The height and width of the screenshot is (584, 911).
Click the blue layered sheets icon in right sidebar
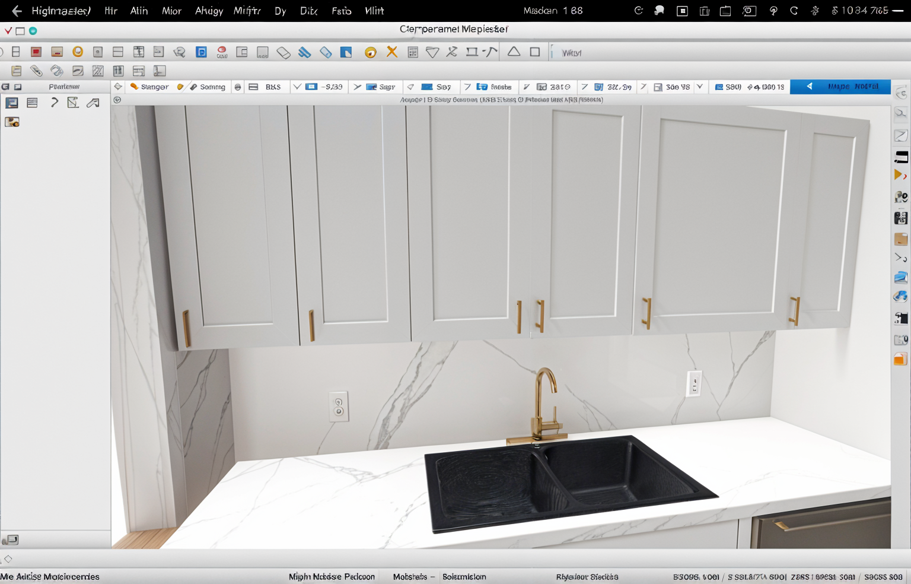coord(900,277)
